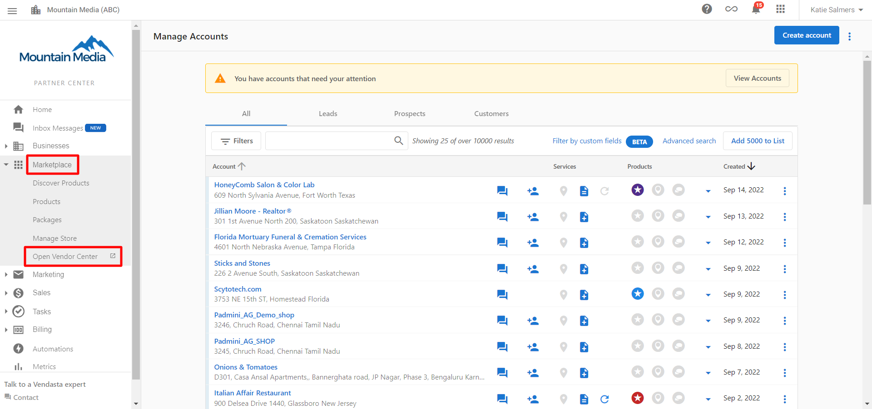Click the purple star product icon for HoneyComb Salon

(638, 190)
